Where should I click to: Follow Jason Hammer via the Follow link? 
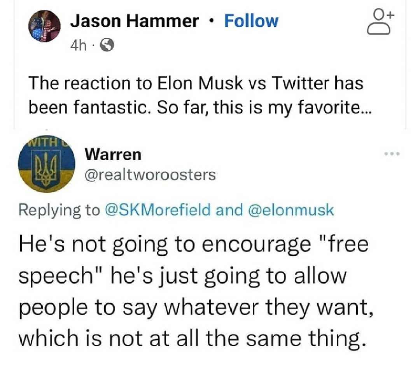tap(251, 21)
